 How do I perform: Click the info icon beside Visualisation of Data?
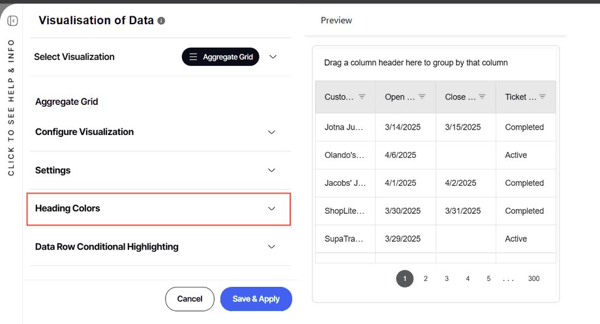[161, 21]
